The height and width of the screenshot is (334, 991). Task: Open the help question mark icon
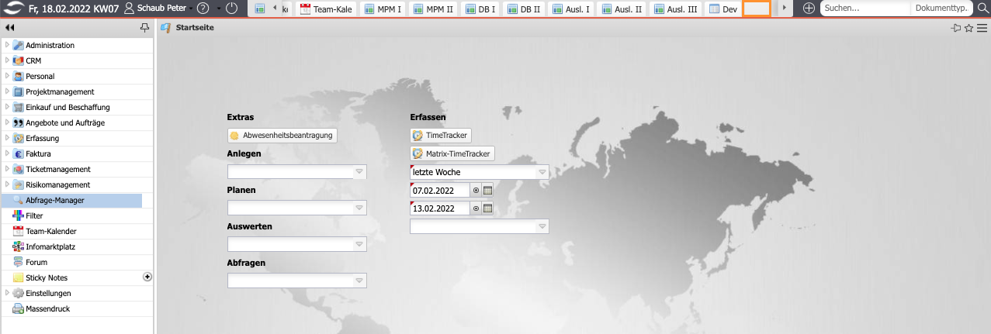click(203, 9)
